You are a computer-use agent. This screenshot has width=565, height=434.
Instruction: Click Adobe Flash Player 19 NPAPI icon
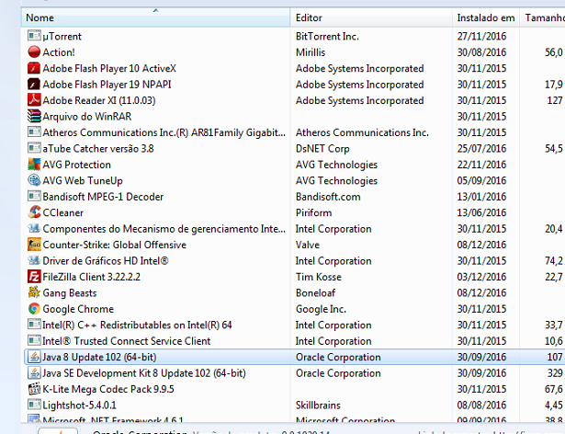34,84
